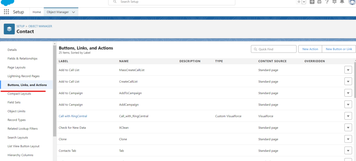356x161 pixels.
Task: Click Contacts Tab label cell
Action: [x=68, y=151]
